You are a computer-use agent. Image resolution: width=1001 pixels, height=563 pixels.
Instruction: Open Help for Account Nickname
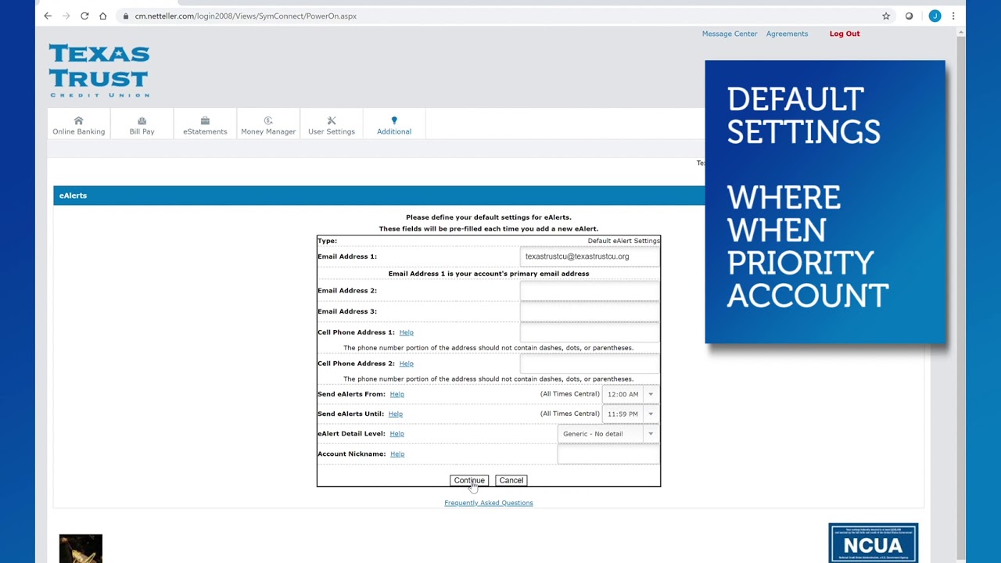[x=397, y=454]
